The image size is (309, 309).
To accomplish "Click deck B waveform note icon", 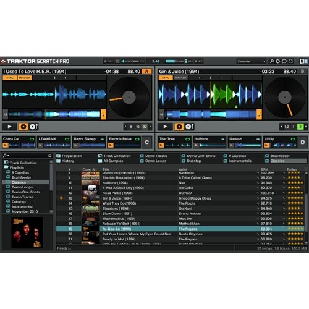I will [x=259, y=114].
